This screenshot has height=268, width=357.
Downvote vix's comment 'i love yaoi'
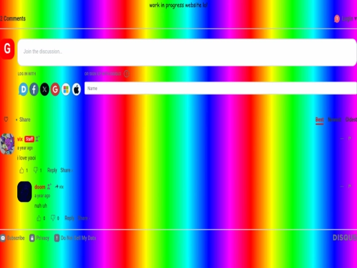(x=36, y=170)
